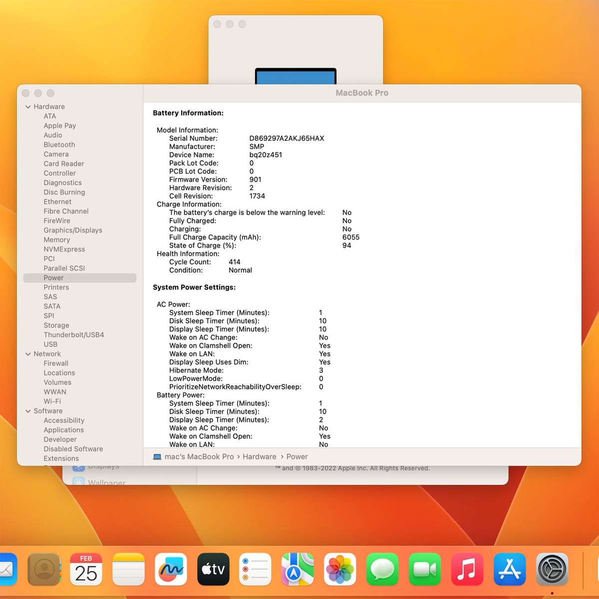Image resolution: width=599 pixels, height=599 pixels.
Task: Select Bluetooth in the sidebar
Action: point(59,145)
